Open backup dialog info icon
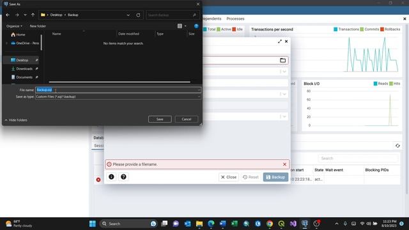Screen dimensions: 409x230 tap(111, 177)
